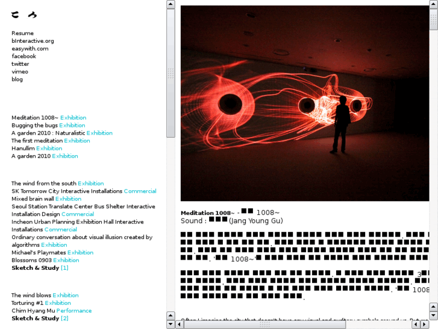
Task: Click the Meditation 1008~ red light photo
Action: (305, 103)
